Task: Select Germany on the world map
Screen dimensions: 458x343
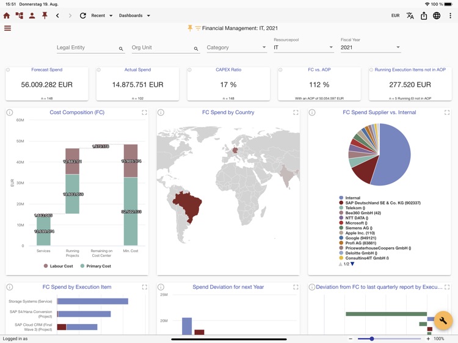Action: coord(235,151)
